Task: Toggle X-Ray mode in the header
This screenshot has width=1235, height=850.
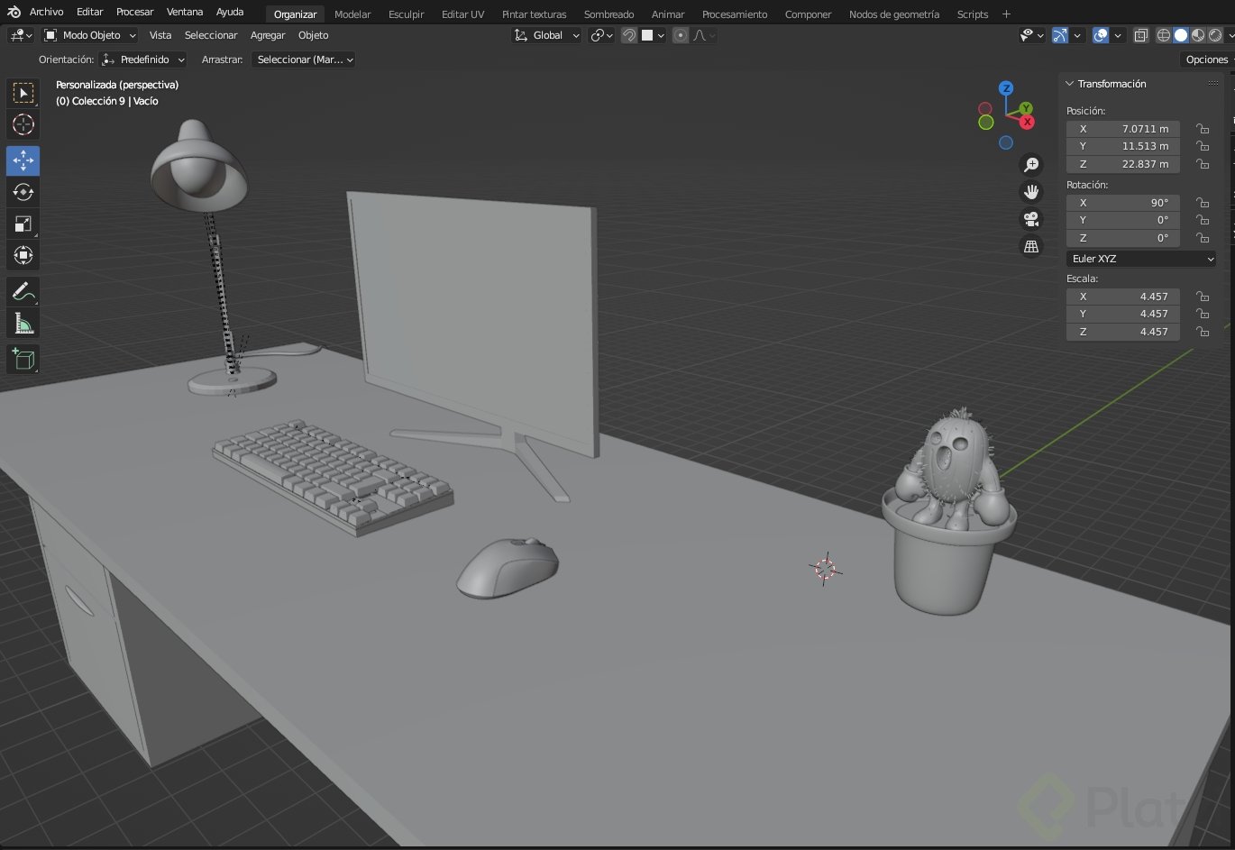Action: click(x=1140, y=34)
